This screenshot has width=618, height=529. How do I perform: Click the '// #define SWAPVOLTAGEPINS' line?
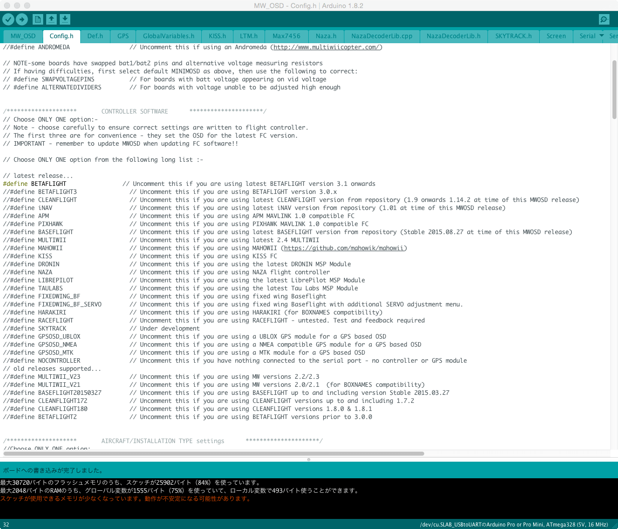164,79
